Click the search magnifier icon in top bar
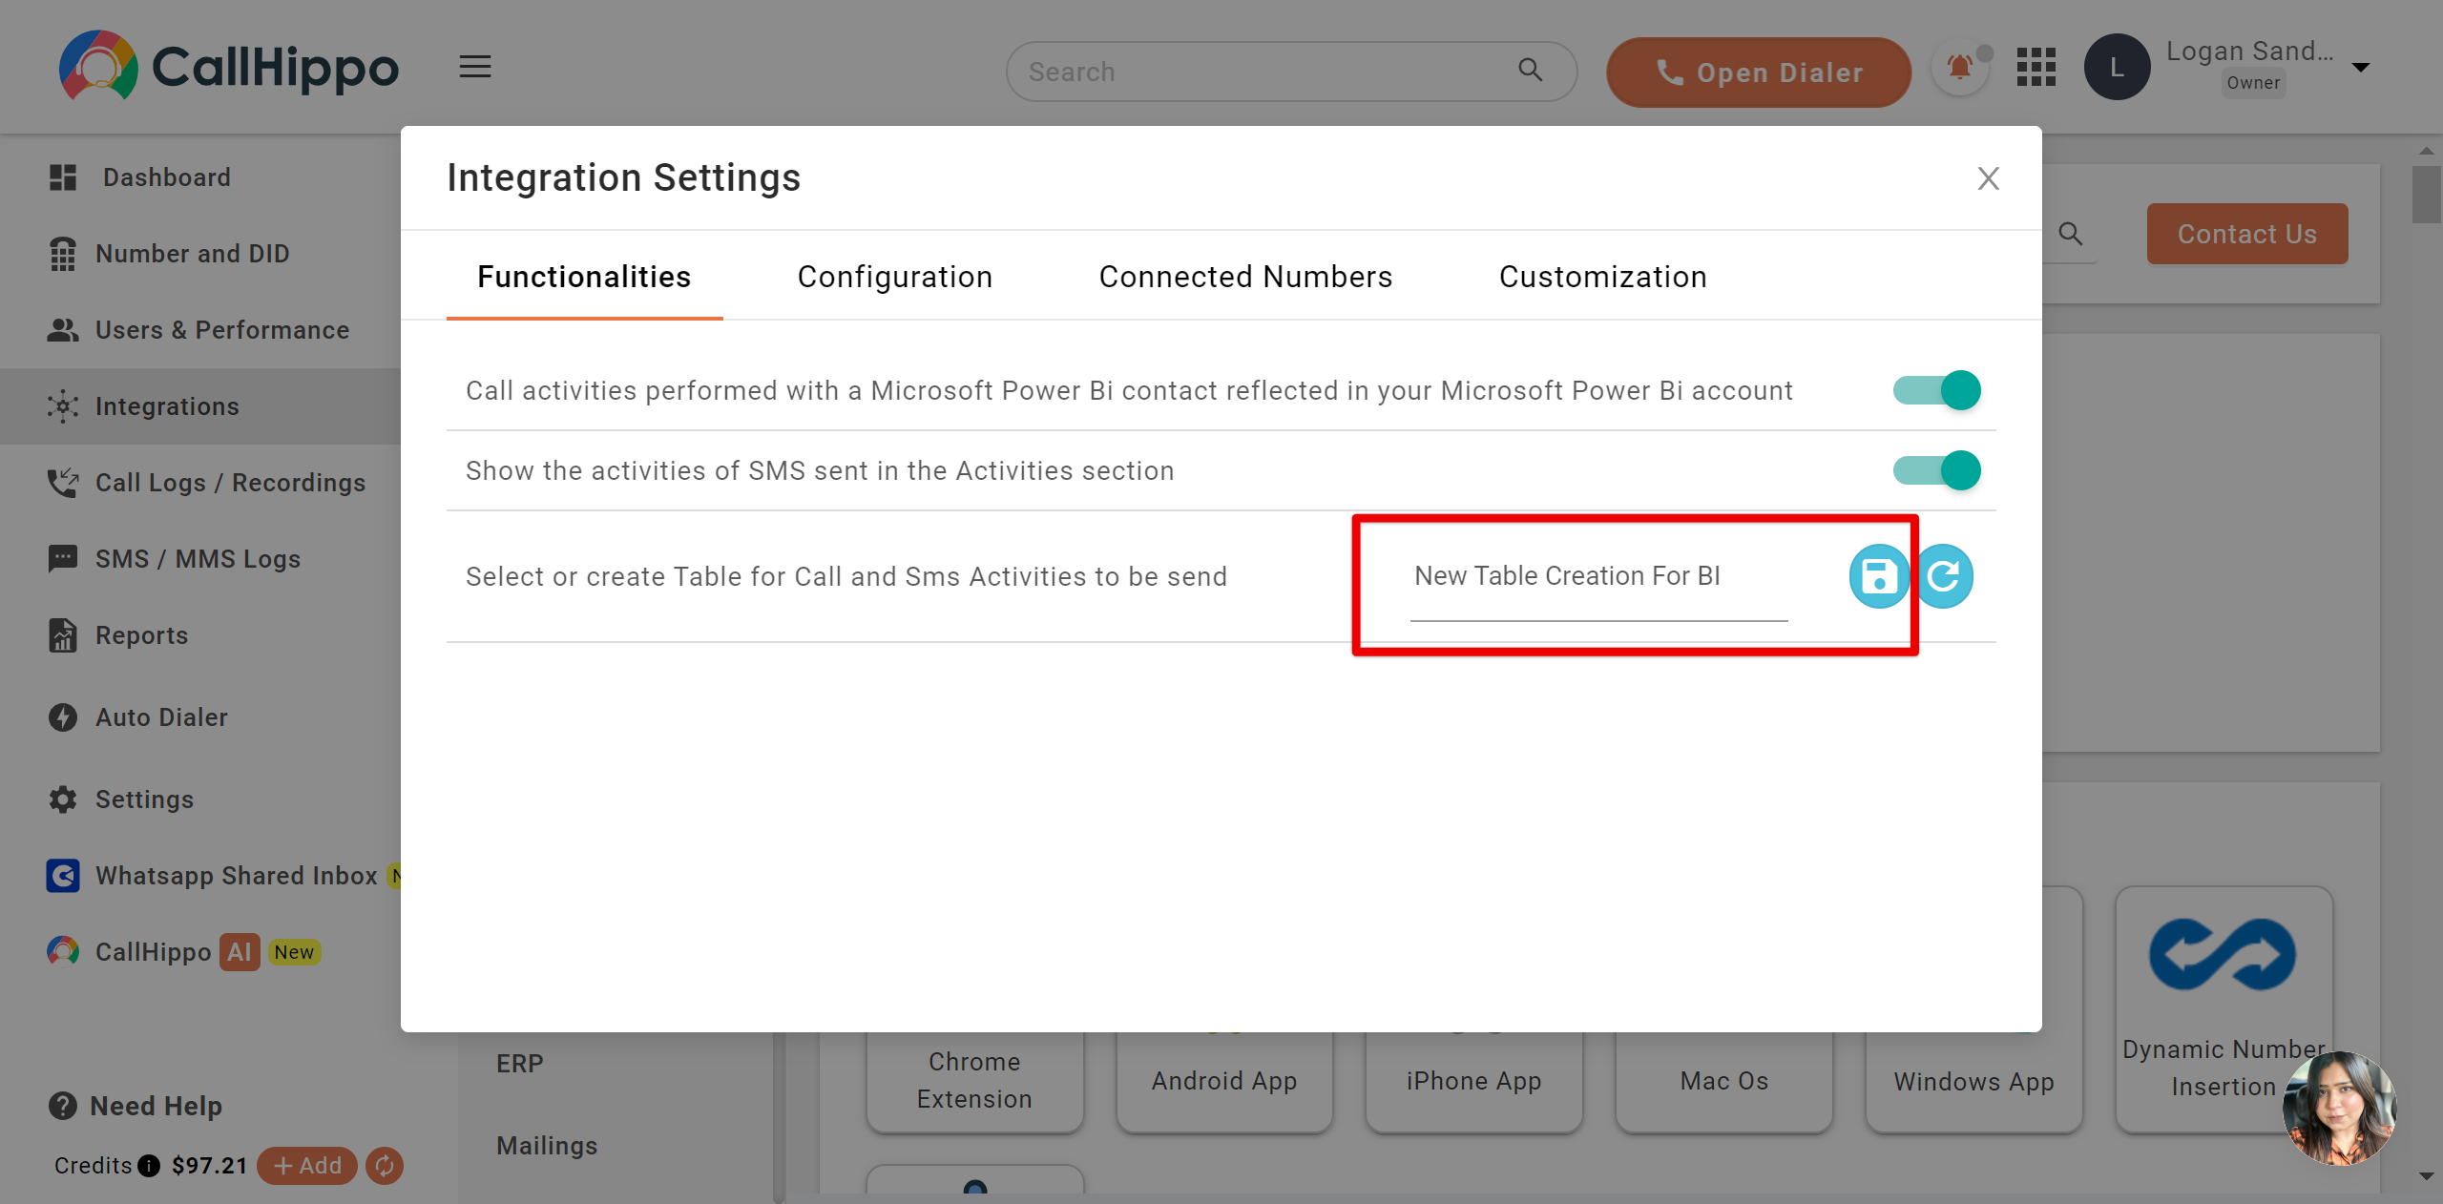This screenshot has height=1204, width=2443. [1531, 71]
